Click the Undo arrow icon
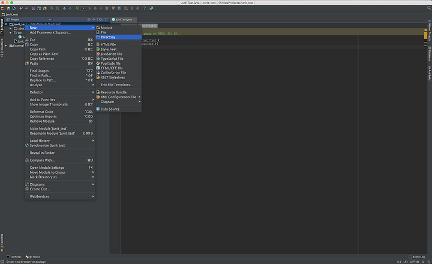432x264 pixels. click(x=21, y=8)
